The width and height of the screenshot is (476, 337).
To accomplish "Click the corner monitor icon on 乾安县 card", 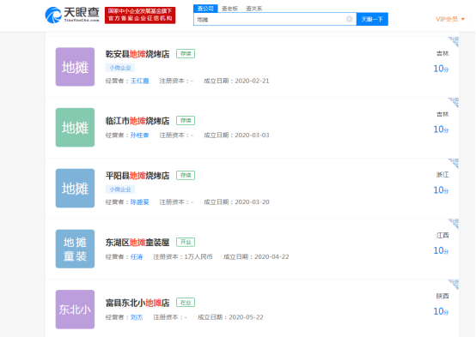I will pos(454,41).
